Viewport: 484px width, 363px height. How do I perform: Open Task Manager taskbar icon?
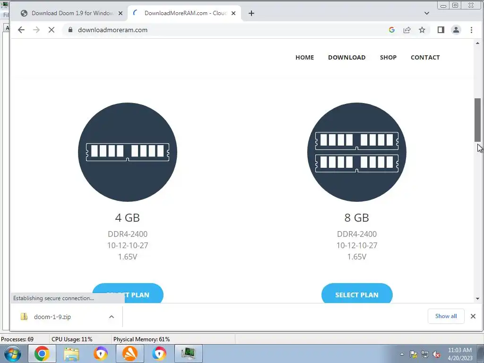point(189,354)
